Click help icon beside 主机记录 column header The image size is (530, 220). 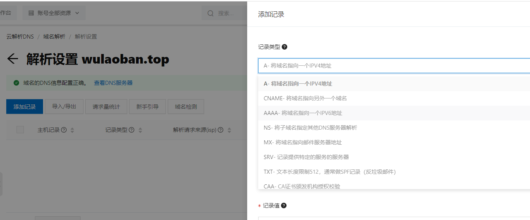(x=64, y=130)
